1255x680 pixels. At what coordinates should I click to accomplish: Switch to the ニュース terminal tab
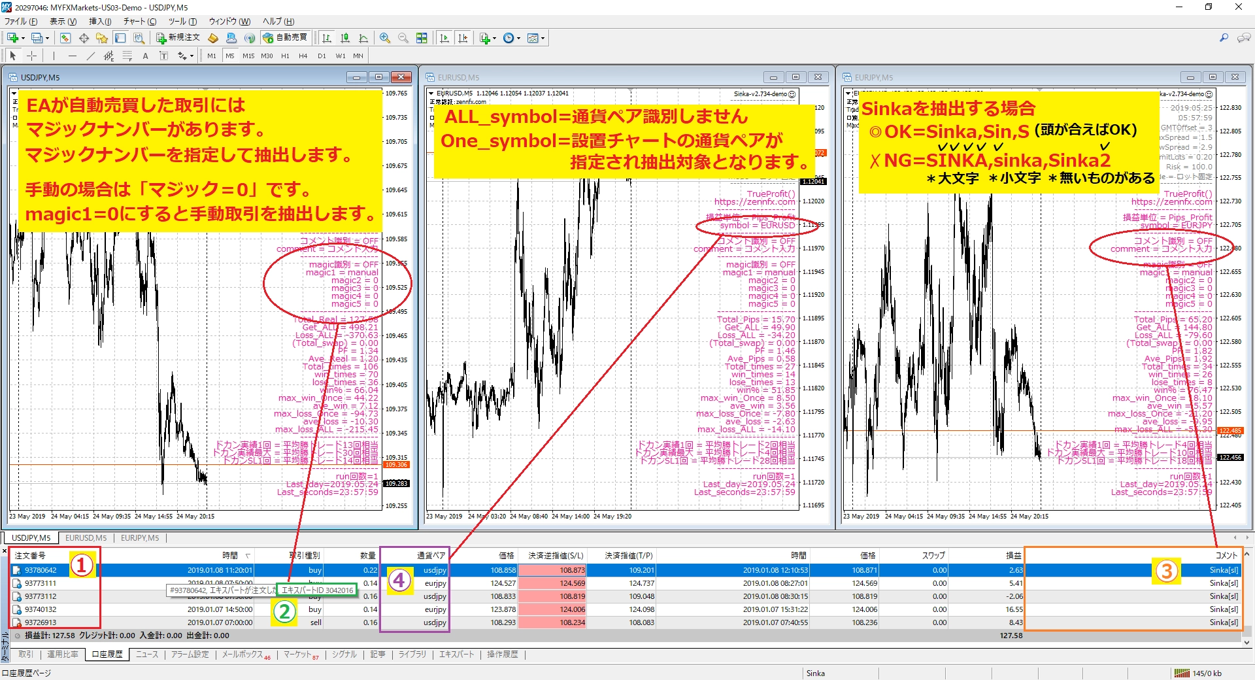pyautogui.click(x=147, y=654)
